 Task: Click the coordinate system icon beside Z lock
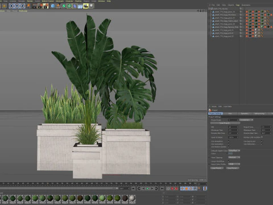coord(28,6)
